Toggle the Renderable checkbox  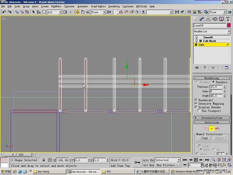point(196,100)
